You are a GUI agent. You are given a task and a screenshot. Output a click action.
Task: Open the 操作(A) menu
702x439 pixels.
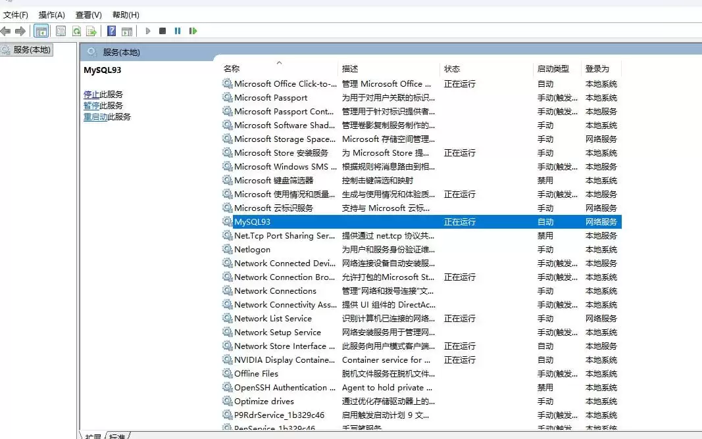51,14
